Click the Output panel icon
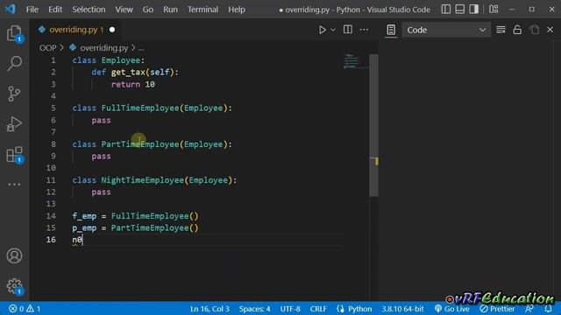561x315 pixels. point(391,30)
